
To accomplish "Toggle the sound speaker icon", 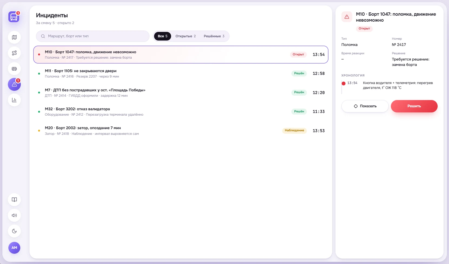I will point(14,215).
